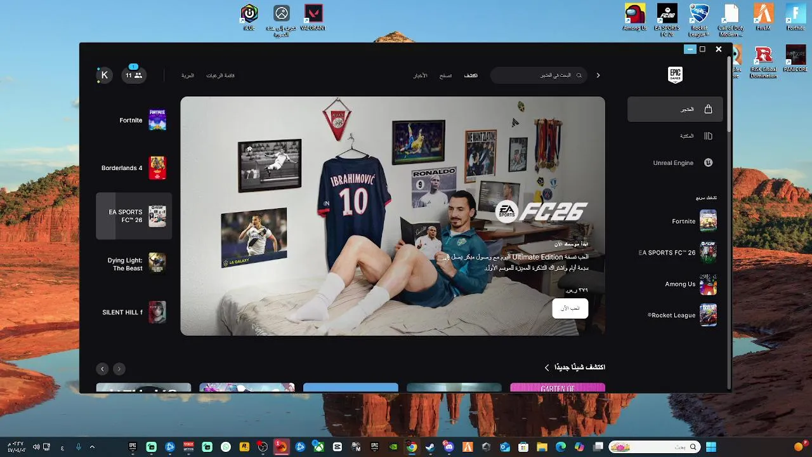812x457 pixels.
Task: Expand the Discover Something New section heading
Action: [575, 367]
